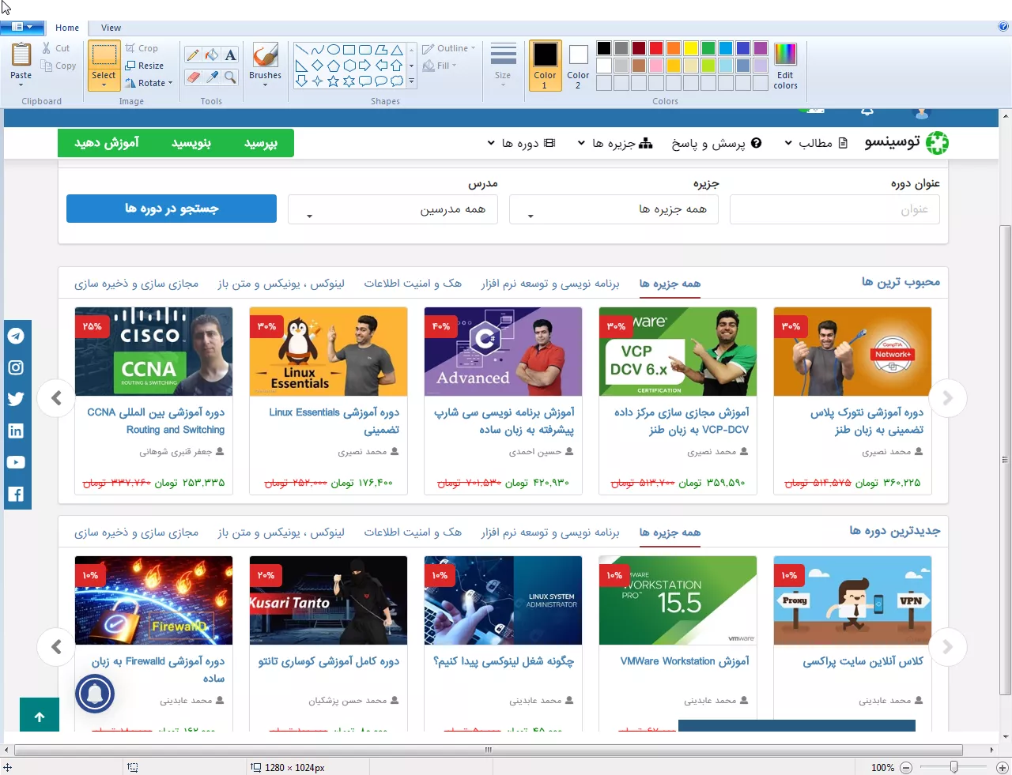Click the green بنویسید button
The width and height of the screenshot is (1012, 775).
click(191, 143)
